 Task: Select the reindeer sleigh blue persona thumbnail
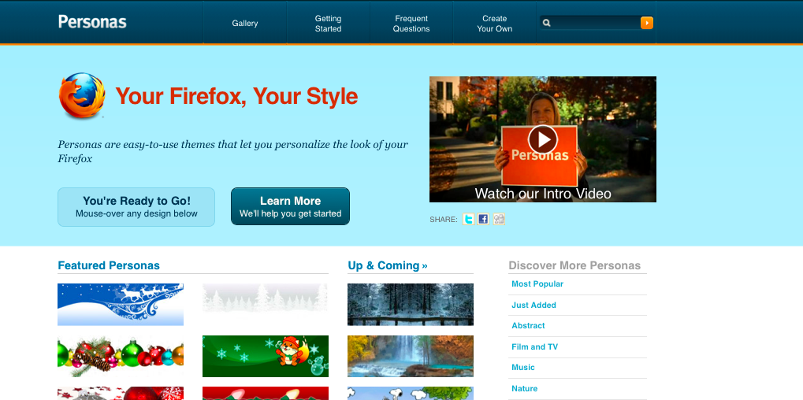click(121, 305)
